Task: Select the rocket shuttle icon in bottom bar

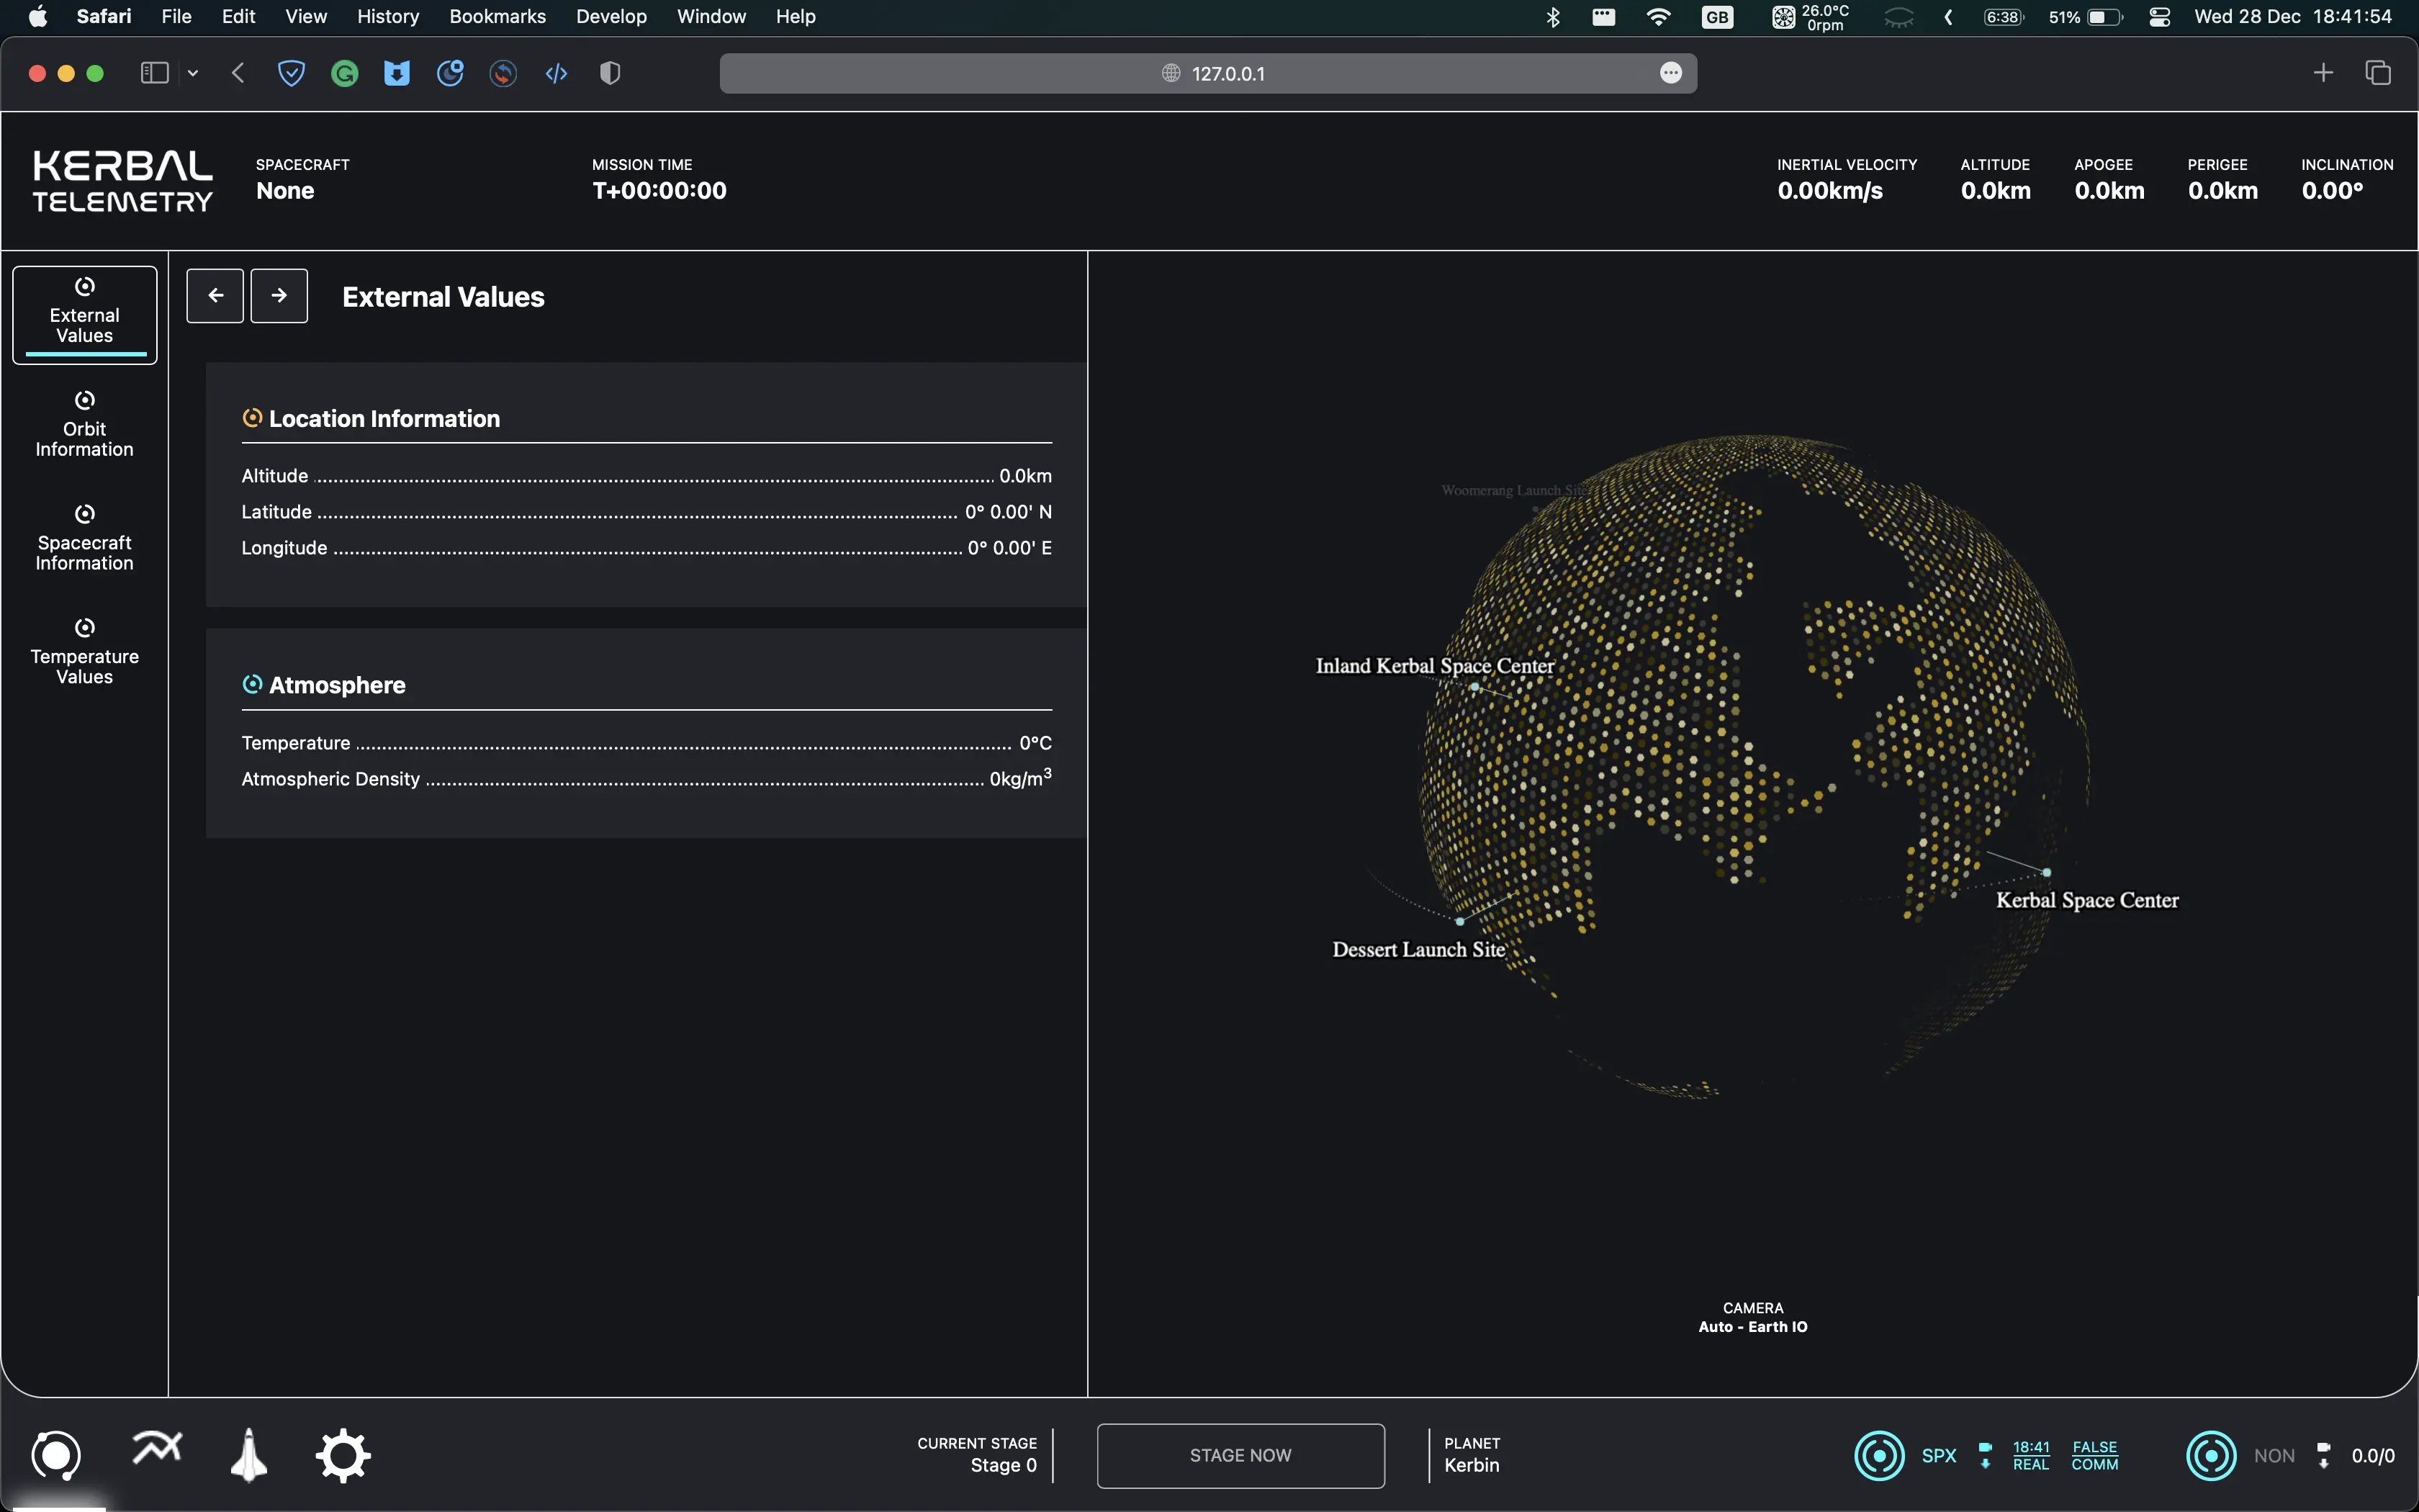Action: (x=249, y=1455)
